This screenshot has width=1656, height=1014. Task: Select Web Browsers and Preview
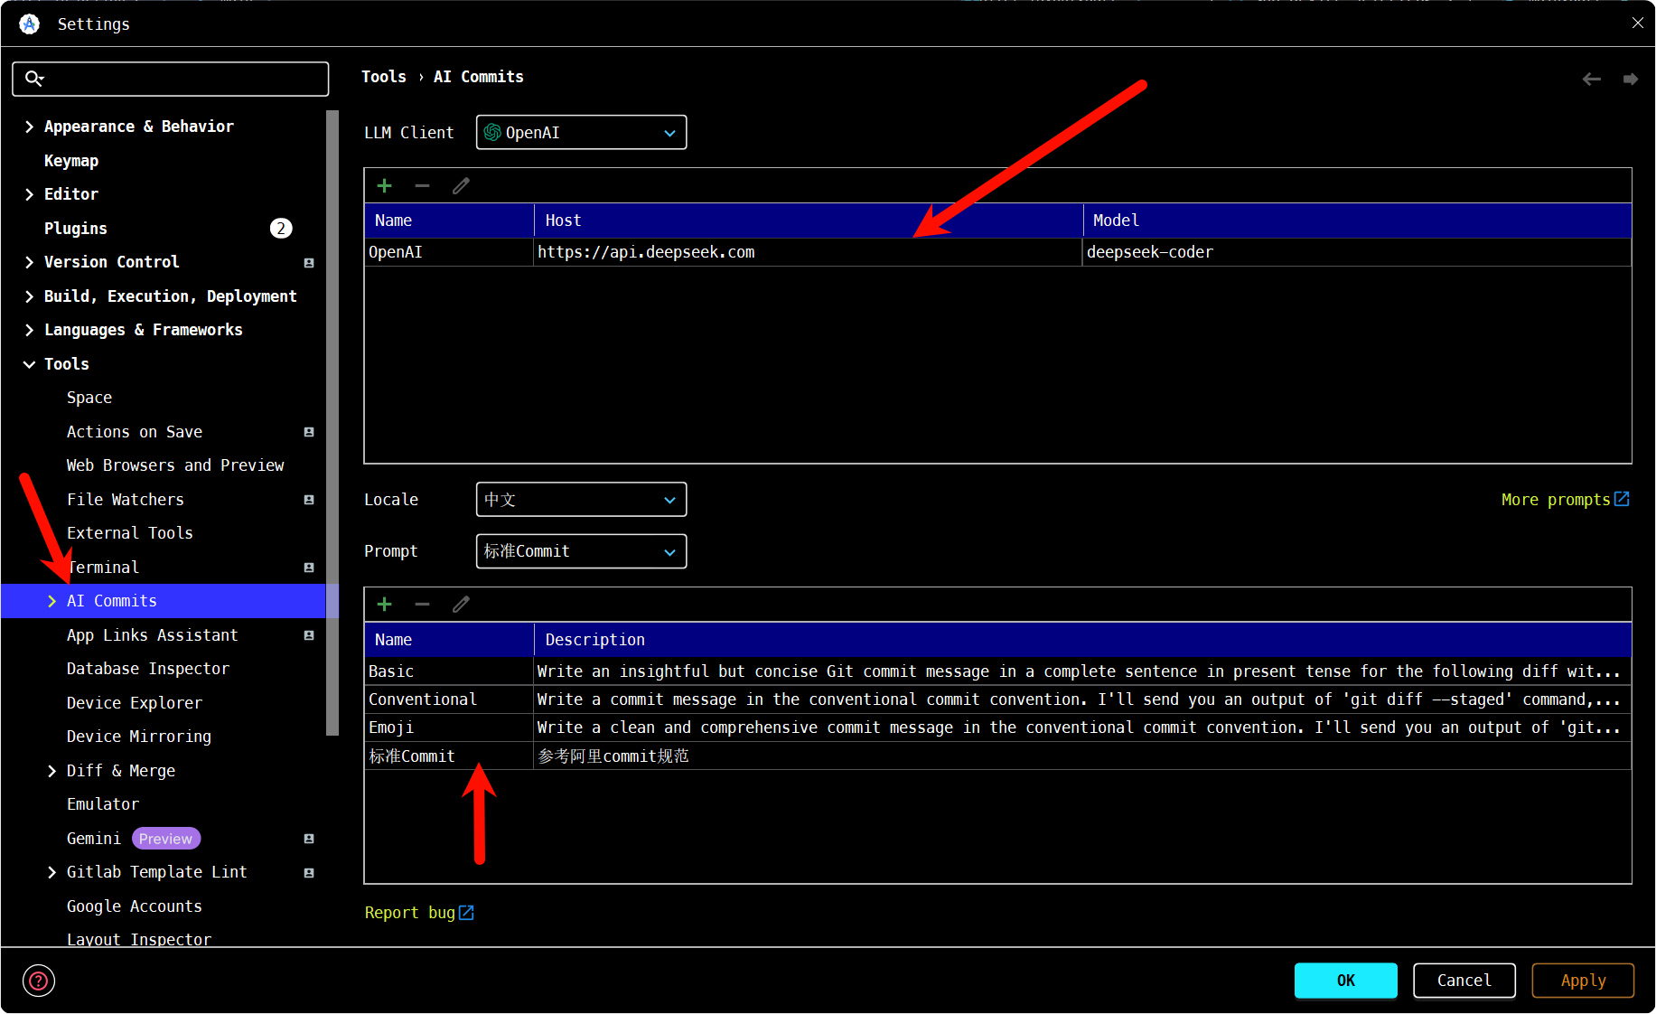click(x=175, y=465)
